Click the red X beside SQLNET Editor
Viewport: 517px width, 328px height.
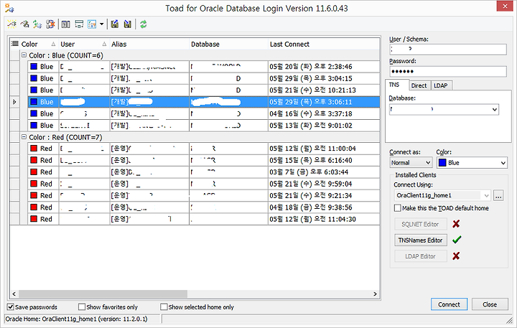click(456, 224)
